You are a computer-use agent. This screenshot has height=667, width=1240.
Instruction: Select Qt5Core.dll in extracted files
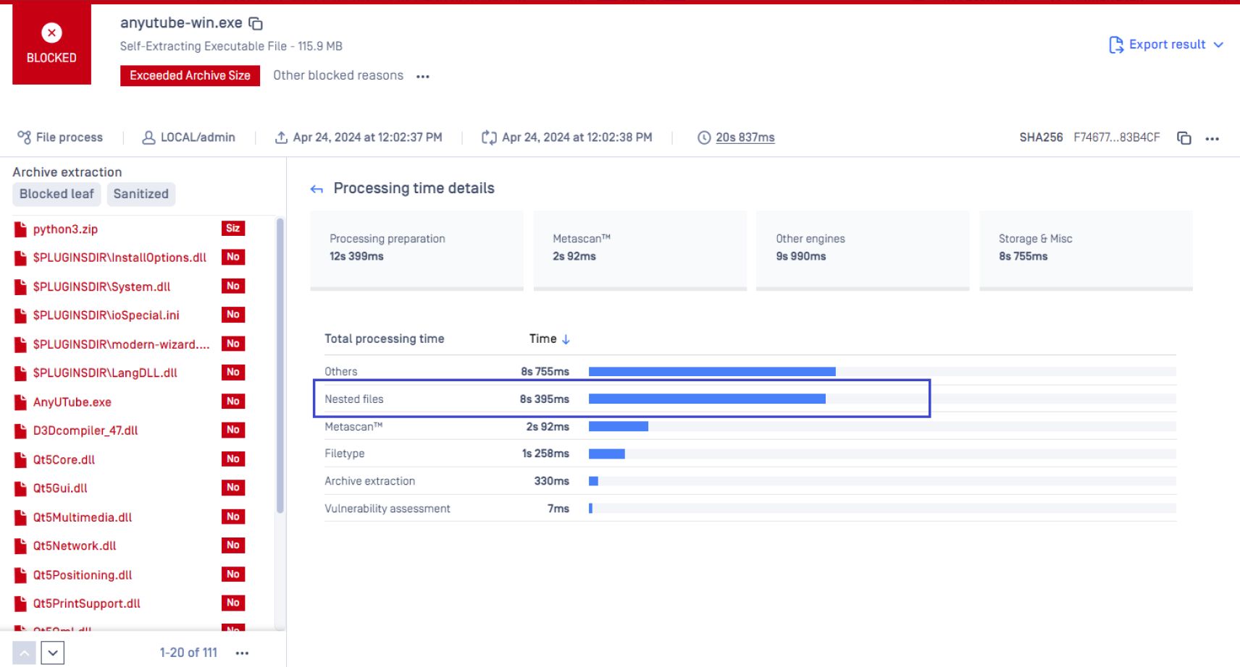(x=64, y=459)
